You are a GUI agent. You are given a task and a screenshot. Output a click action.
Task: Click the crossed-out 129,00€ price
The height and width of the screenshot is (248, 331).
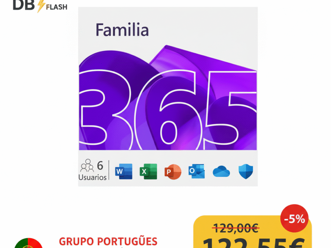(236, 228)
